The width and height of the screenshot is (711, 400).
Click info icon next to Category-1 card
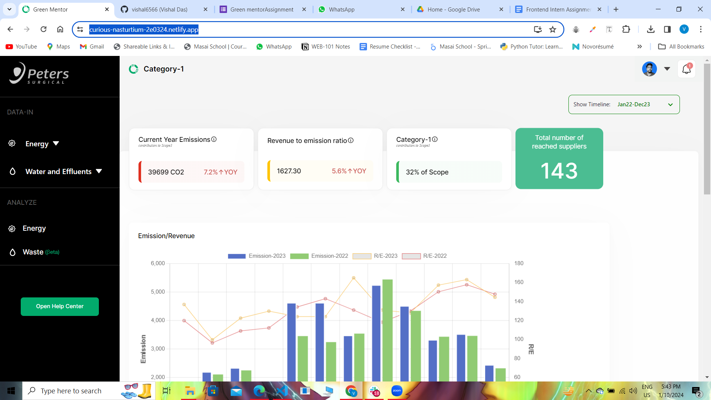435,139
